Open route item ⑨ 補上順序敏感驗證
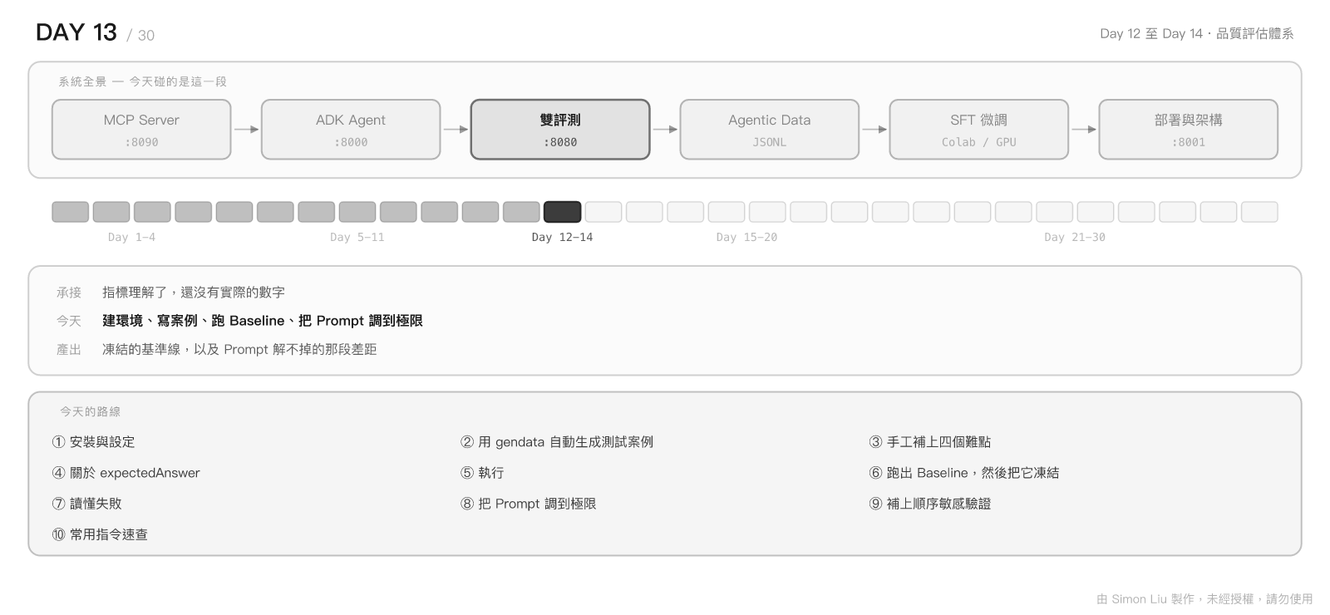Viewport: 1330px width, 615px height. click(x=930, y=504)
